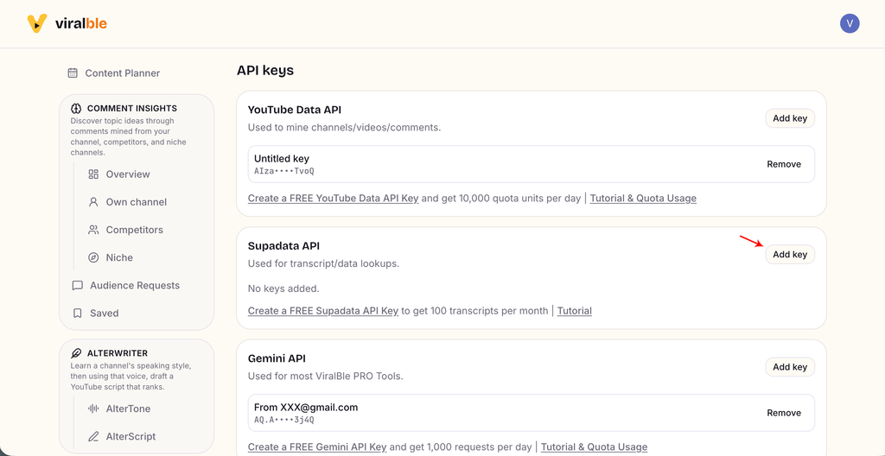This screenshot has width=885, height=456.
Task: Click 'Used for transcript/data lookups' description
Action: (323, 263)
